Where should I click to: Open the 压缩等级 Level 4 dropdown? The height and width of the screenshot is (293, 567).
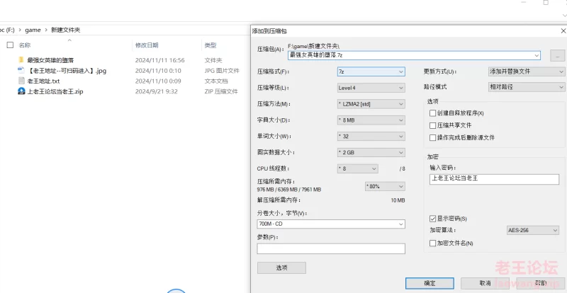pos(371,88)
